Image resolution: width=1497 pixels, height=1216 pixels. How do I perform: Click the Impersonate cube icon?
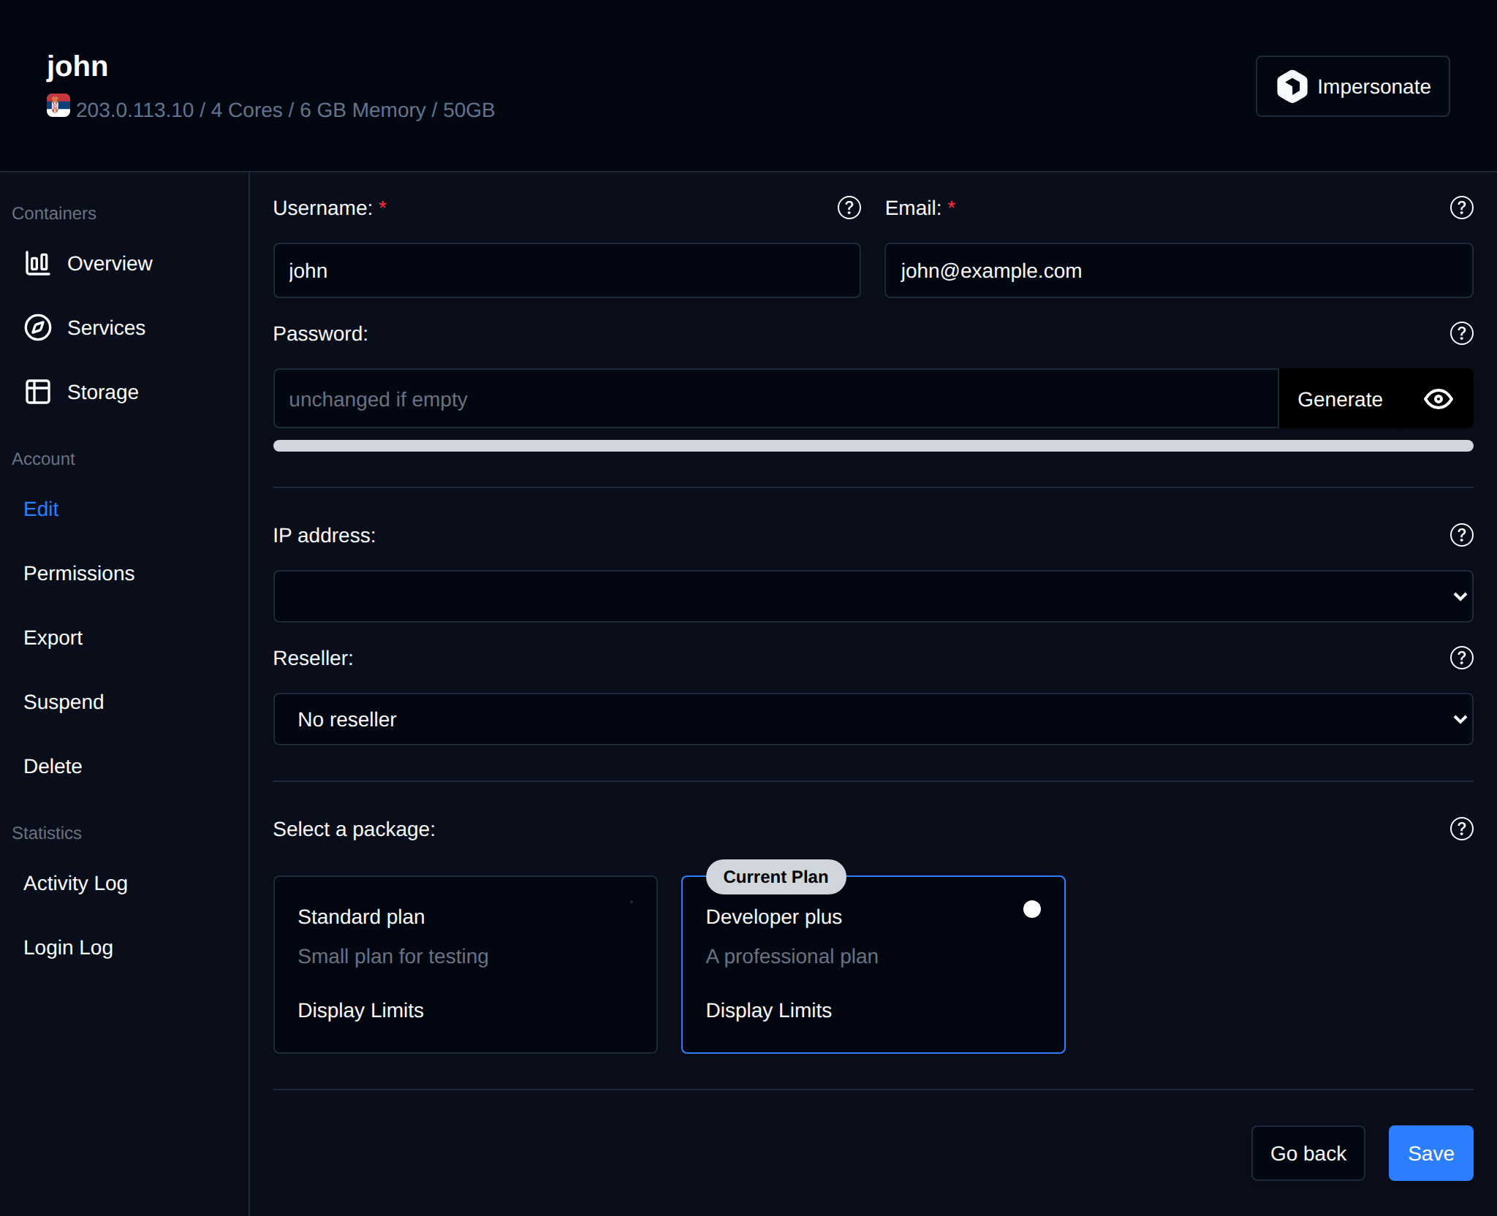pyautogui.click(x=1292, y=86)
